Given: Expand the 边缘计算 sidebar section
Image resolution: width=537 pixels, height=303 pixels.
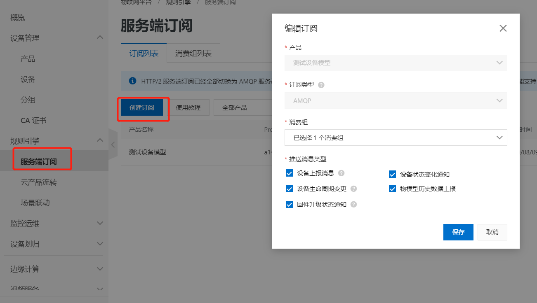Looking at the screenshot, I should coord(99,269).
